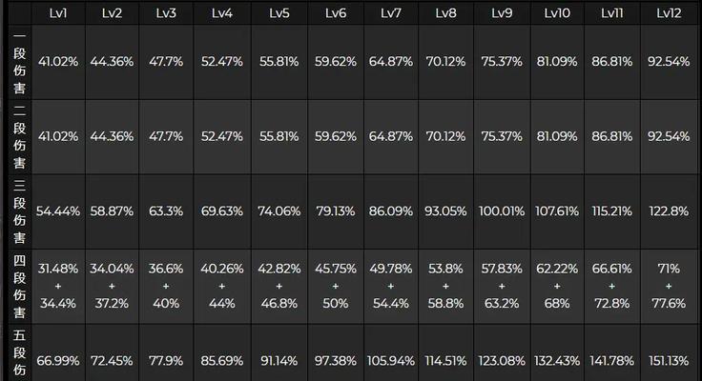Click the Lv12 column header
The width and height of the screenshot is (702, 381).
[x=668, y=13]
